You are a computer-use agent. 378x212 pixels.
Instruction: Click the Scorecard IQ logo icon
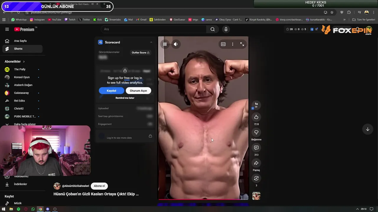100,42
